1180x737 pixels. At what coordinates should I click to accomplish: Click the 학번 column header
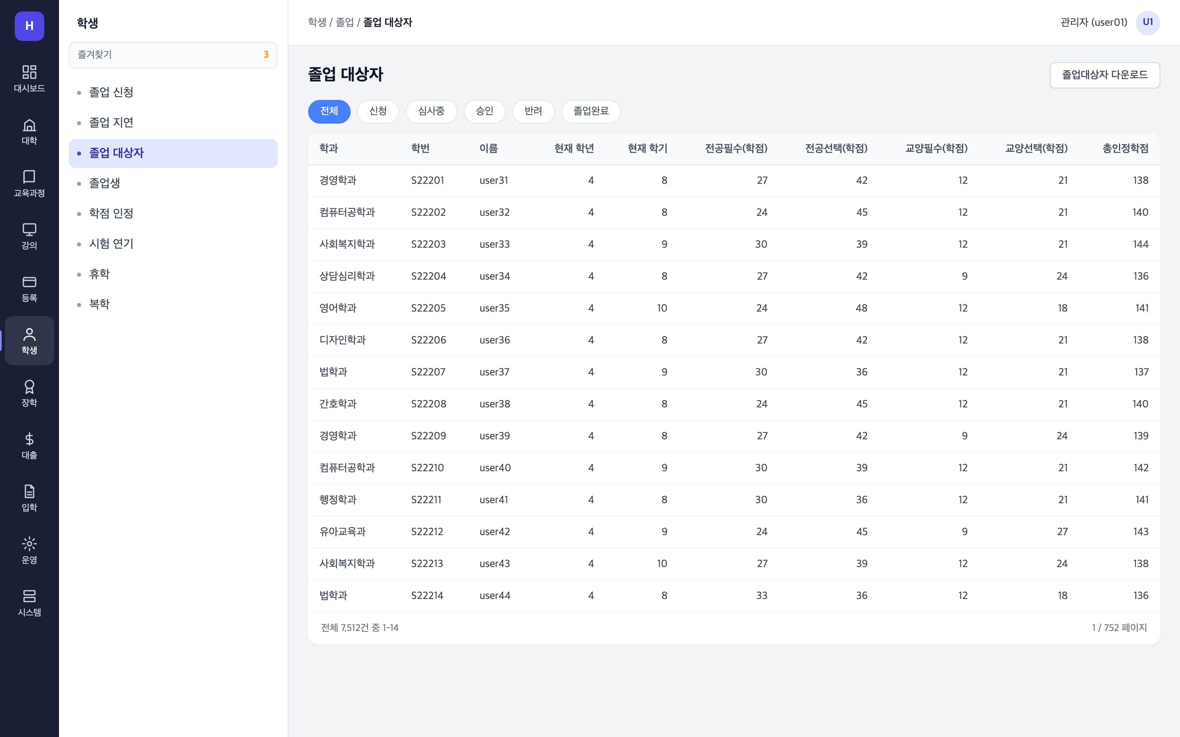pos(420,148)
